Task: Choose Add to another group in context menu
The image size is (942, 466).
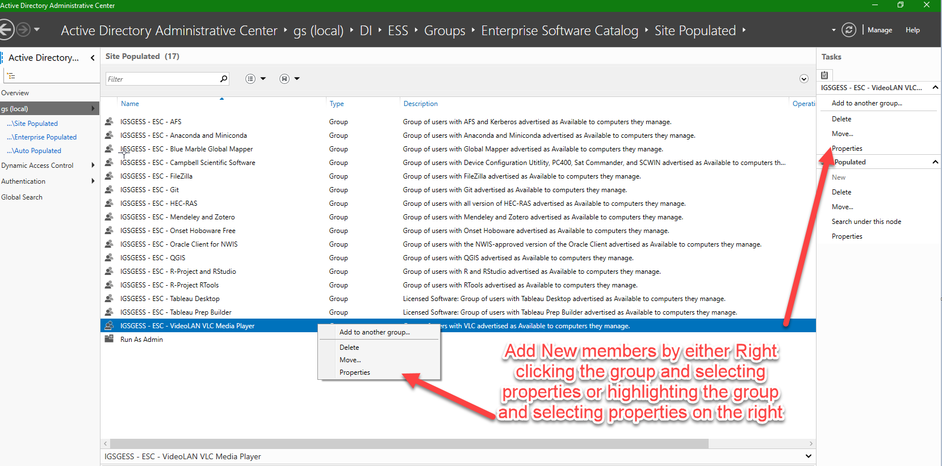Action: 379,332
